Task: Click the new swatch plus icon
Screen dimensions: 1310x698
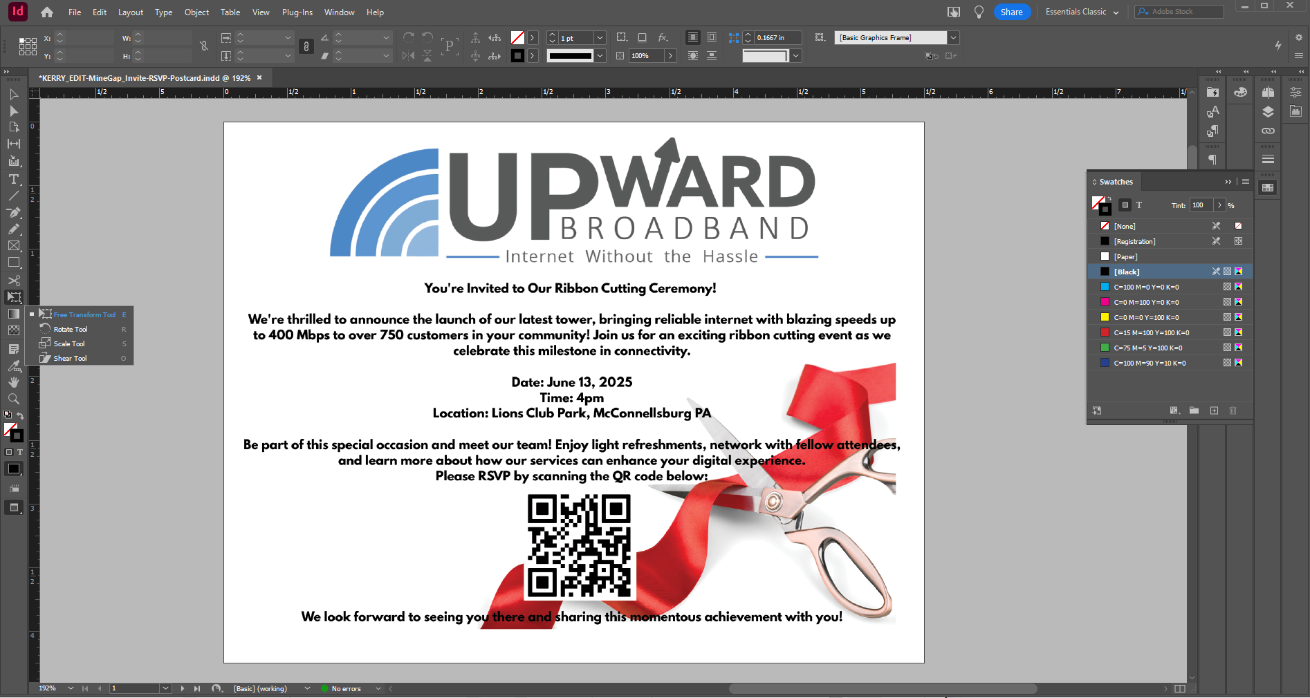Action: click(x=1214, y=411)
